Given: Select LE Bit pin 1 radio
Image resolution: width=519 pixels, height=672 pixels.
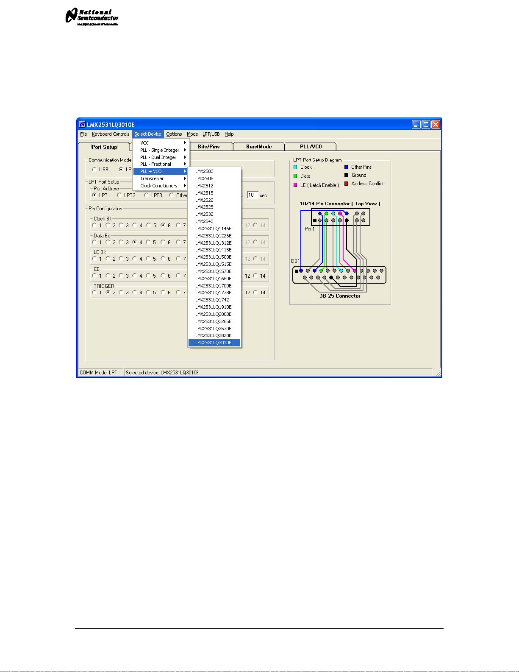Looking at the screenshot, I should tap(94, 259).
